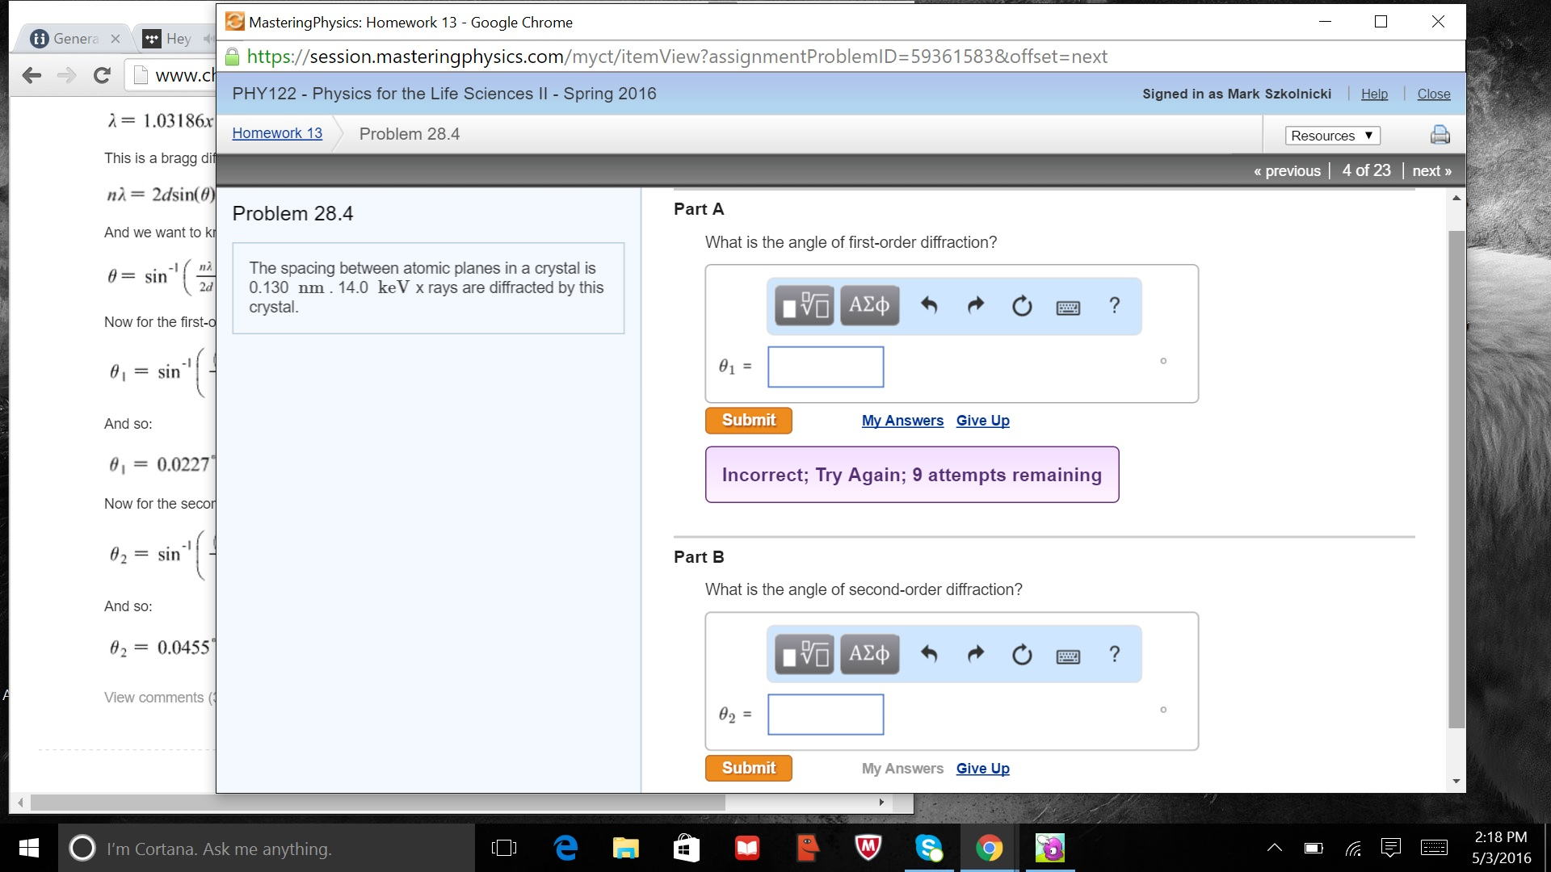The height and width of the screenshot is (872, 1551).
Task: Go to the previous problem
Action: 1287,171
